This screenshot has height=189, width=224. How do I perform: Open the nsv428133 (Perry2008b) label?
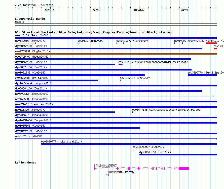[32, 35]
